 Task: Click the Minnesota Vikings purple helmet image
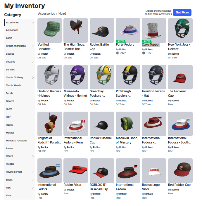pyautogui.click(x=76, y=77)
